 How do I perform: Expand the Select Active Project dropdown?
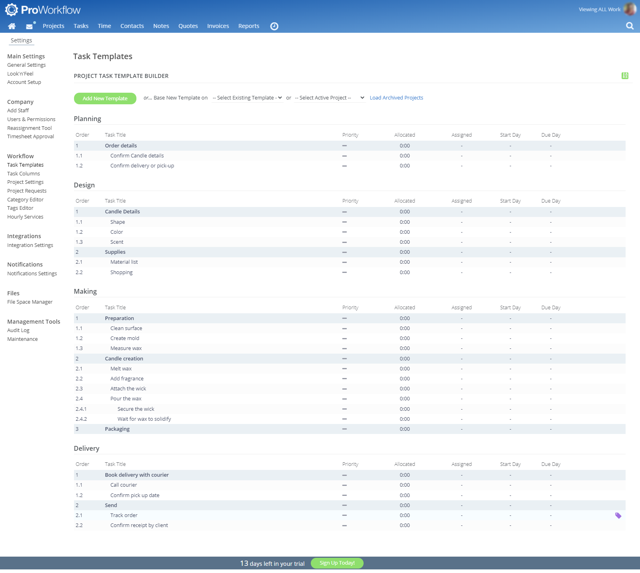[329, 98]
